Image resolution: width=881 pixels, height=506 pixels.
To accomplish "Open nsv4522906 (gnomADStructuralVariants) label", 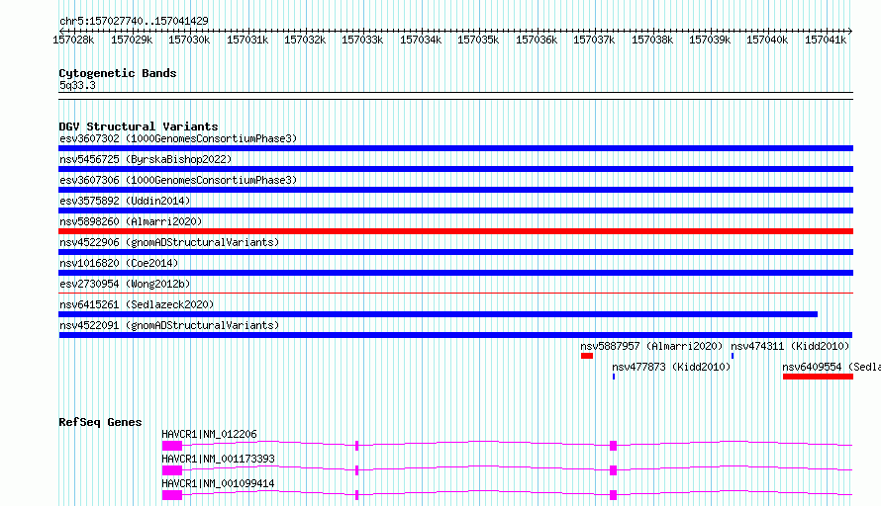I will 169,242.
